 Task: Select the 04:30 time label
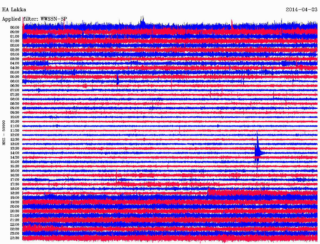[15, 68]
